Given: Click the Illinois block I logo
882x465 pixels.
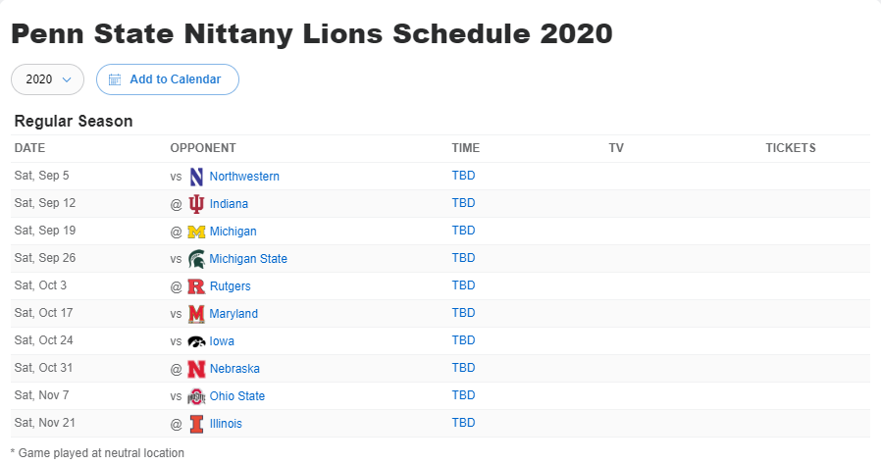Looking at the screenshot, I should coord(196,424).
